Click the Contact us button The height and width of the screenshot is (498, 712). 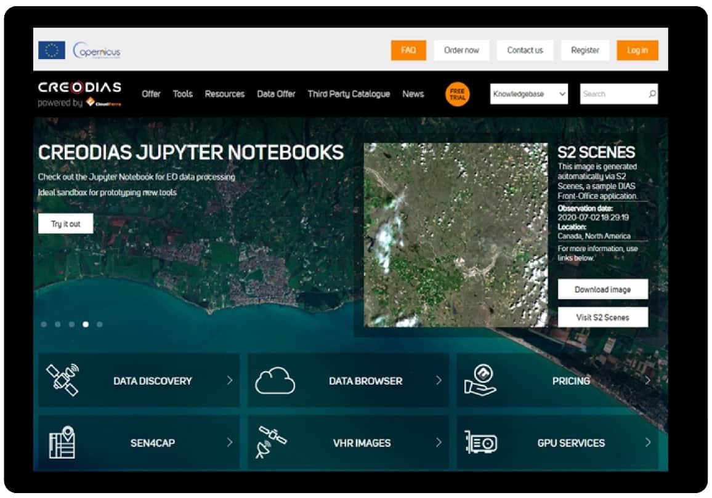click(525, 50)
